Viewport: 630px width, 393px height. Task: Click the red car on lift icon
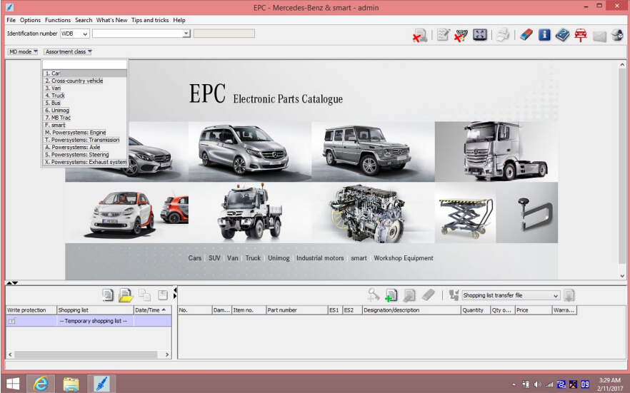click(581, 35)
